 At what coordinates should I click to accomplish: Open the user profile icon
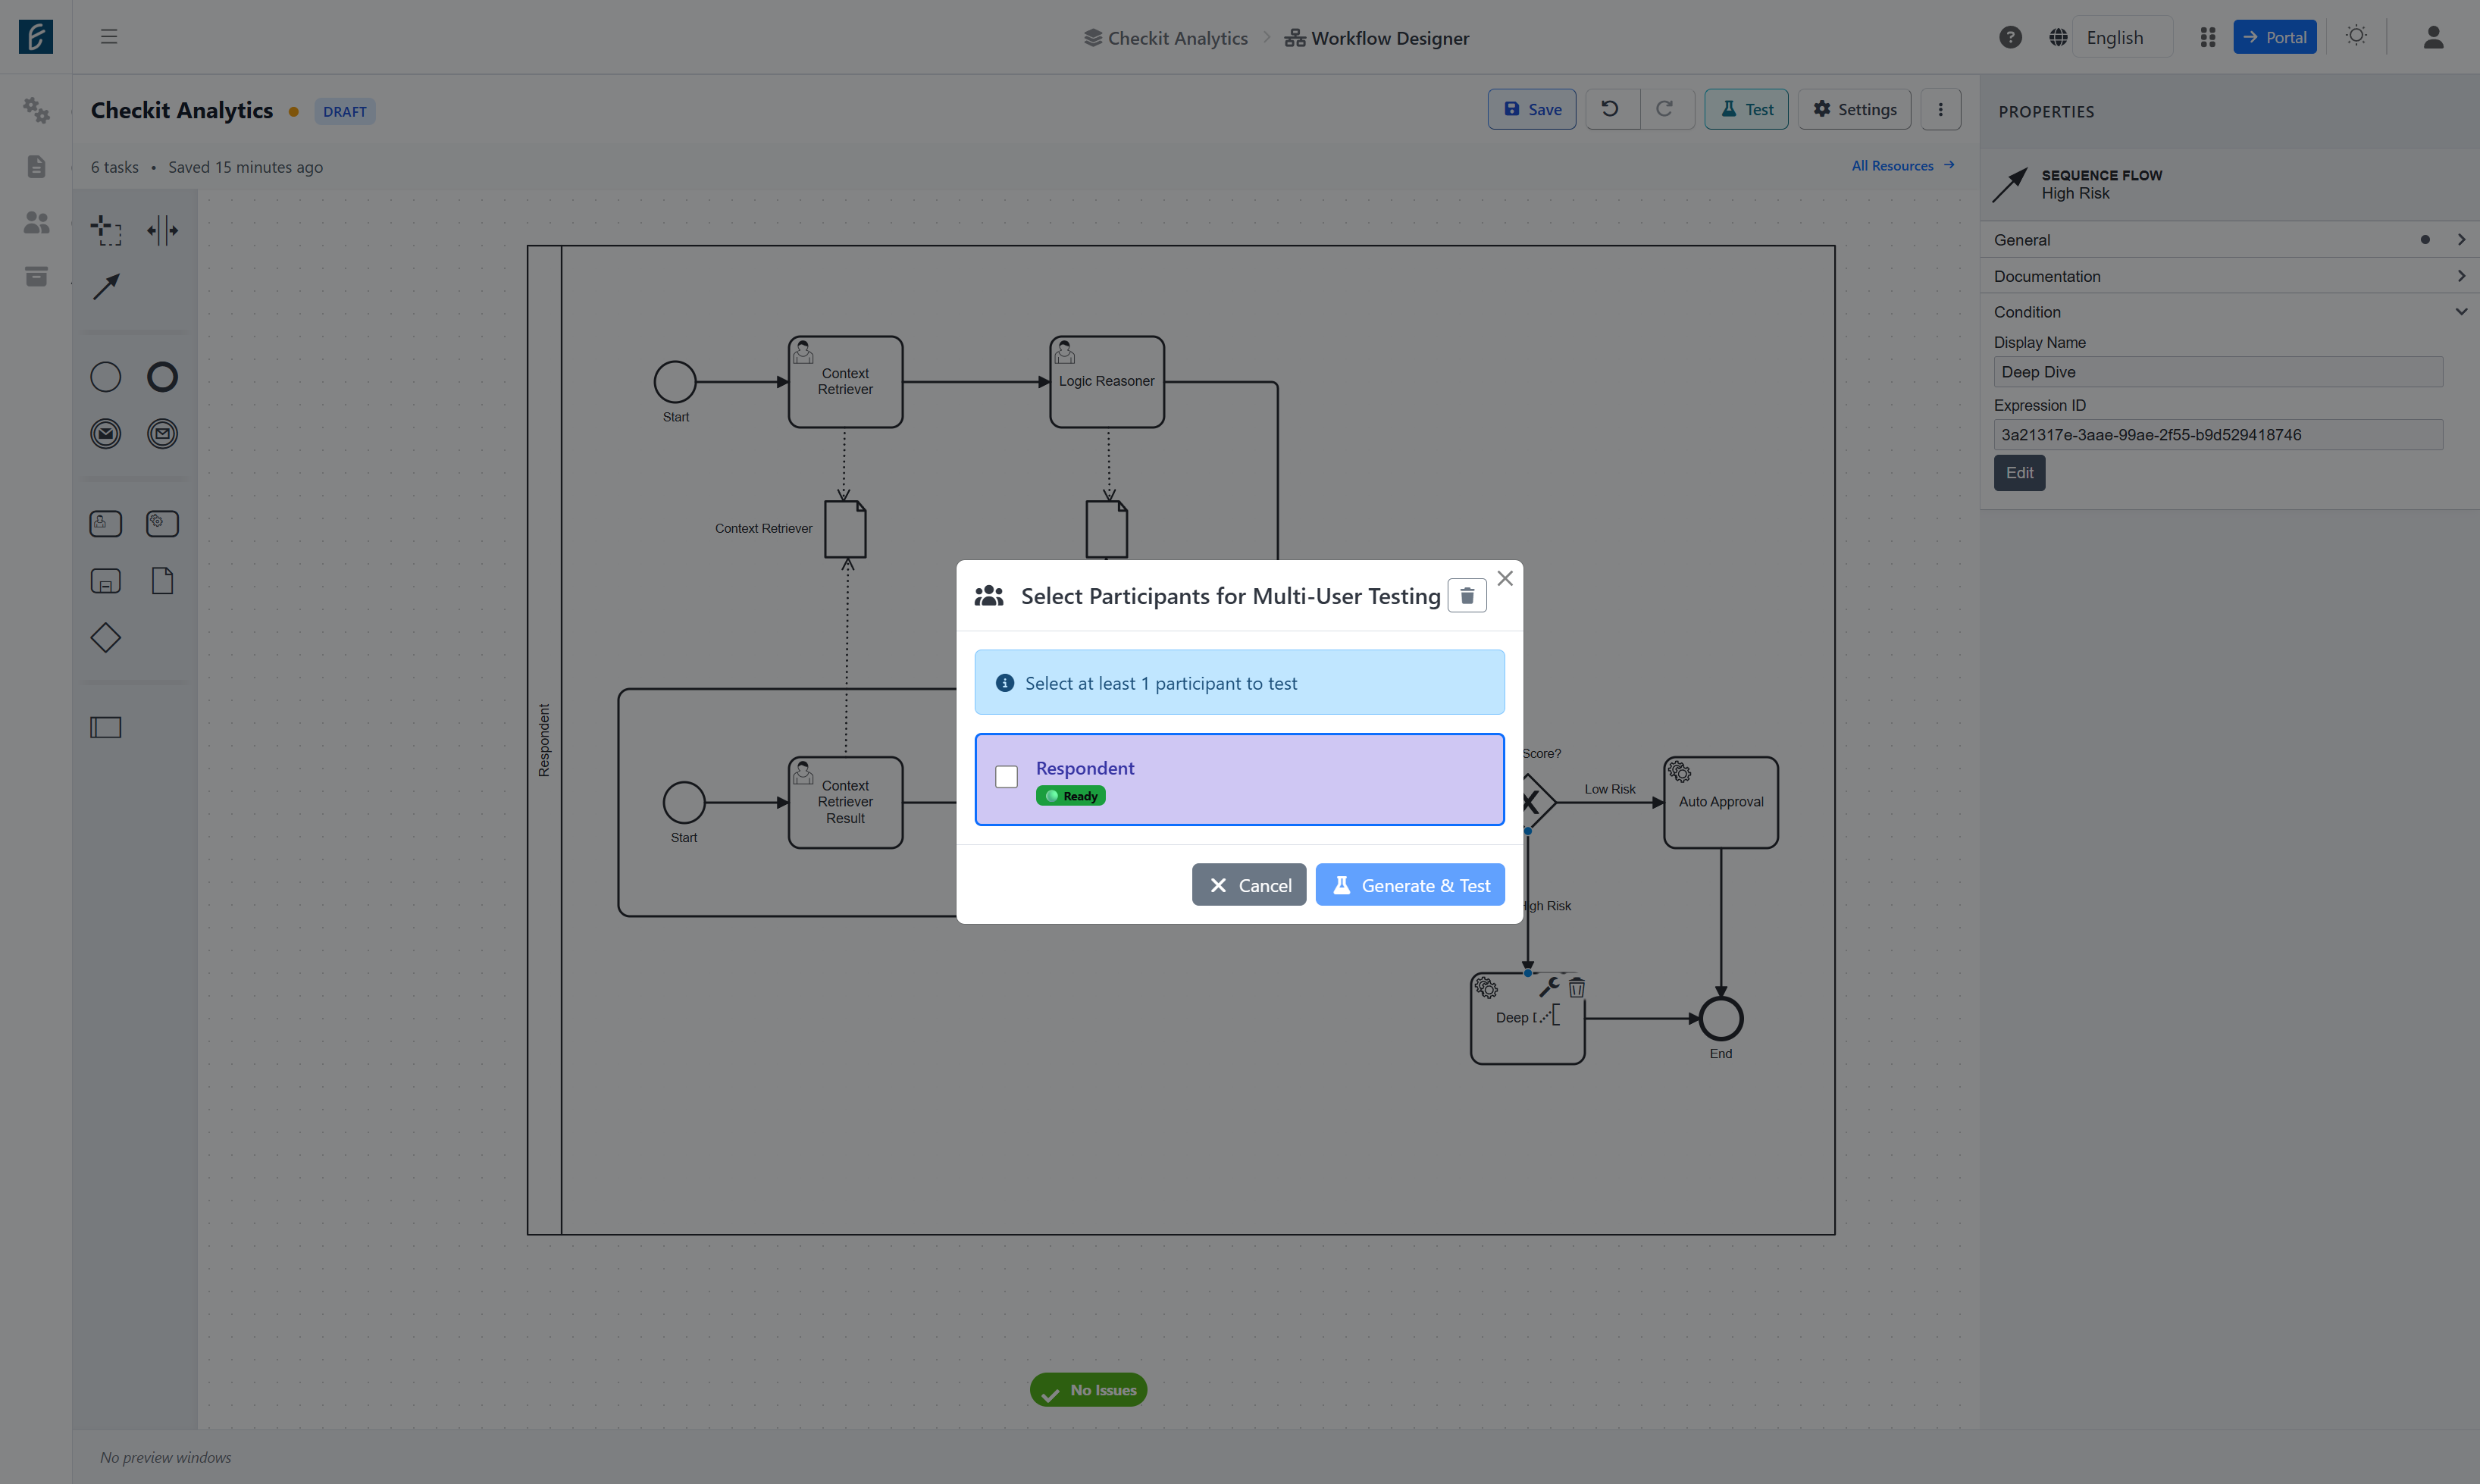click(x=2433, y=37)
